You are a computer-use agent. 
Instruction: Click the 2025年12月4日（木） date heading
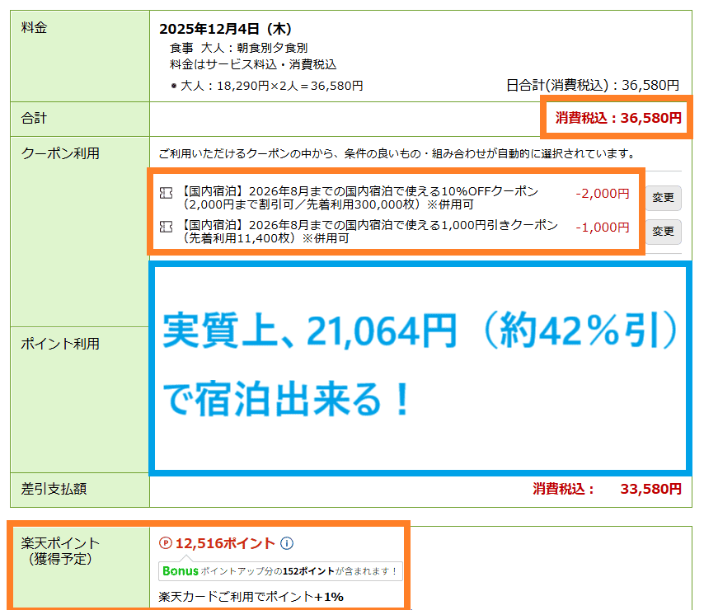pyautogui.click(x=225, y=30)
